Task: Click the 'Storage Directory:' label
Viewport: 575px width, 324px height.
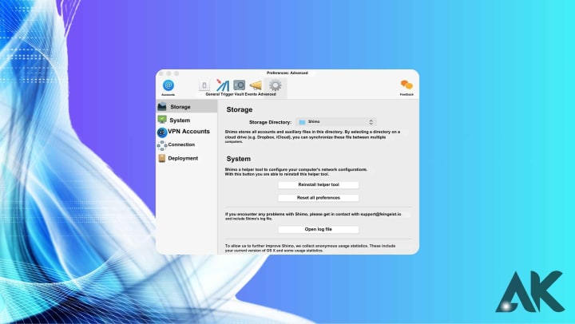Action: tap(270, 122)
